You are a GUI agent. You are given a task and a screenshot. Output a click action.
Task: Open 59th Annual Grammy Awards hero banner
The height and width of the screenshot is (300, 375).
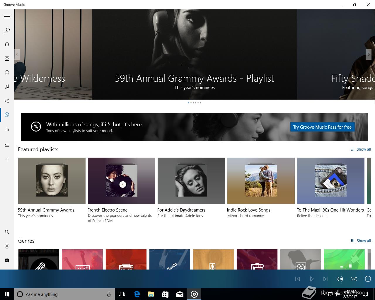click(x=195, y=54)
